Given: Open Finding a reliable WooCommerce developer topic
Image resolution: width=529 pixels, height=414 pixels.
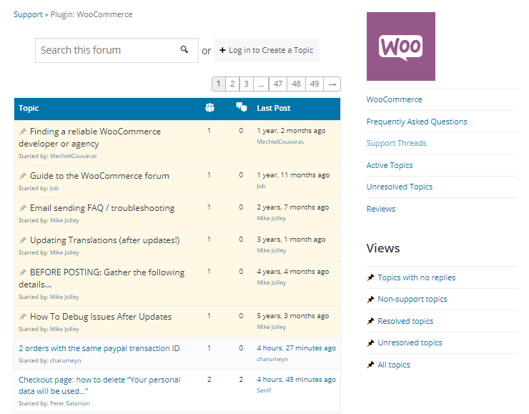Looking at the screenshot, I should coord(90,138).
